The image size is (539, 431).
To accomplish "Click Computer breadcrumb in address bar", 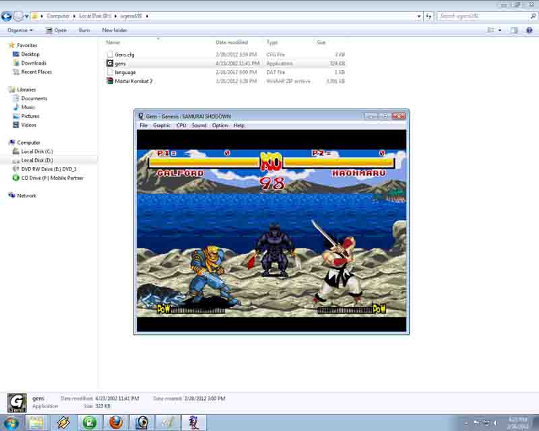I will pos(58,16).
